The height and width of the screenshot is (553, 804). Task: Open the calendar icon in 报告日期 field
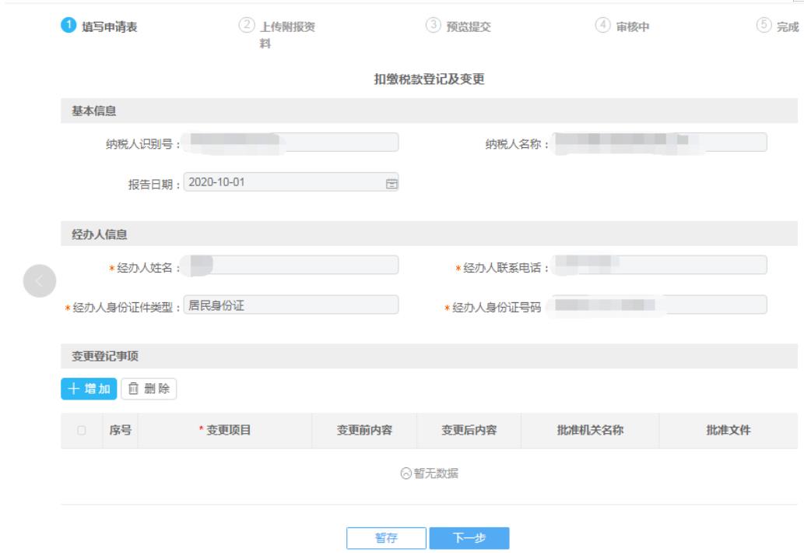point(391,184)
